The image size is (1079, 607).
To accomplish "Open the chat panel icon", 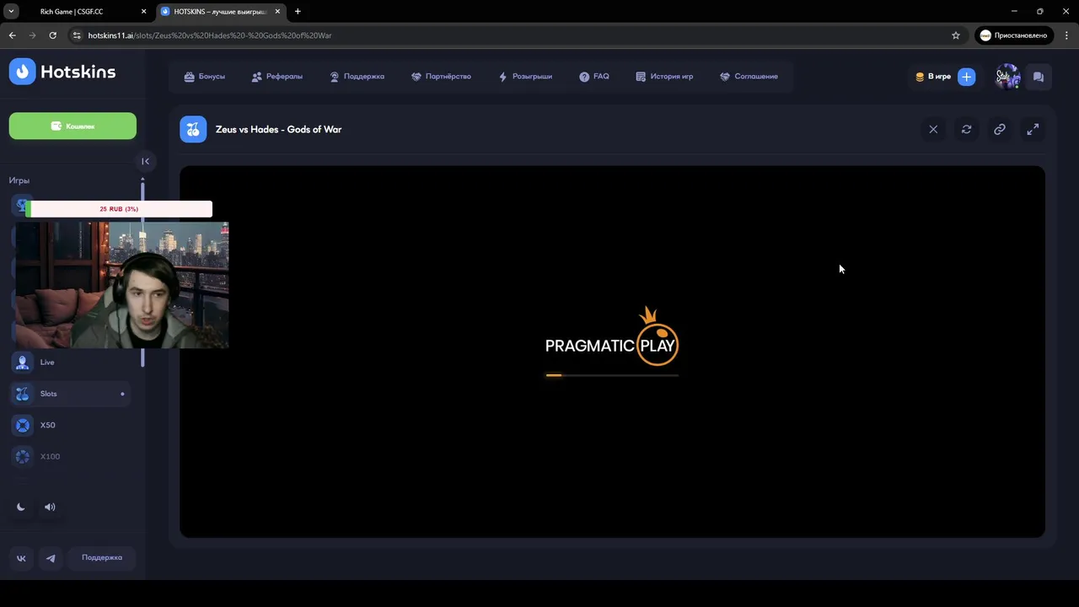I will click(1039, 77).
